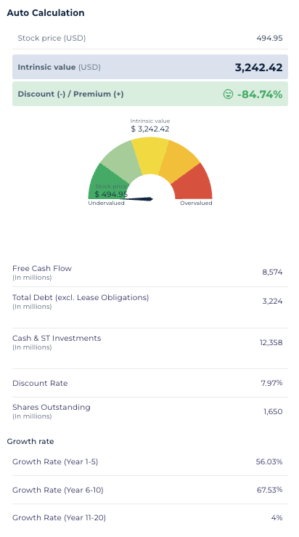
Task: Select the red overvalued gauge segment
Action: tap(193, 183)
